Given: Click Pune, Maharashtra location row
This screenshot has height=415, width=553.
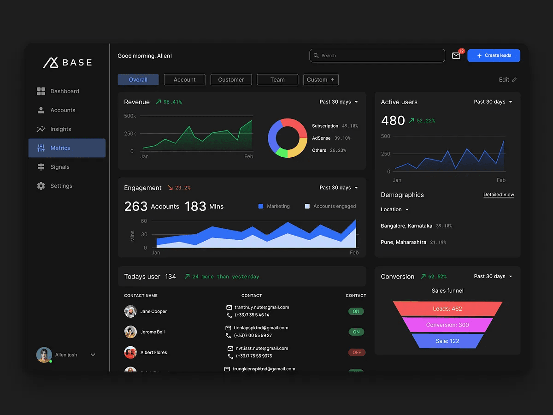Looking at the screenshot, I should click(413, 242).
